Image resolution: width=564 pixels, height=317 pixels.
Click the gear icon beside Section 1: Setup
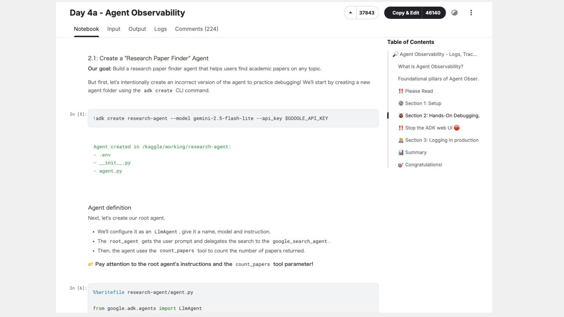click(401, 103)
